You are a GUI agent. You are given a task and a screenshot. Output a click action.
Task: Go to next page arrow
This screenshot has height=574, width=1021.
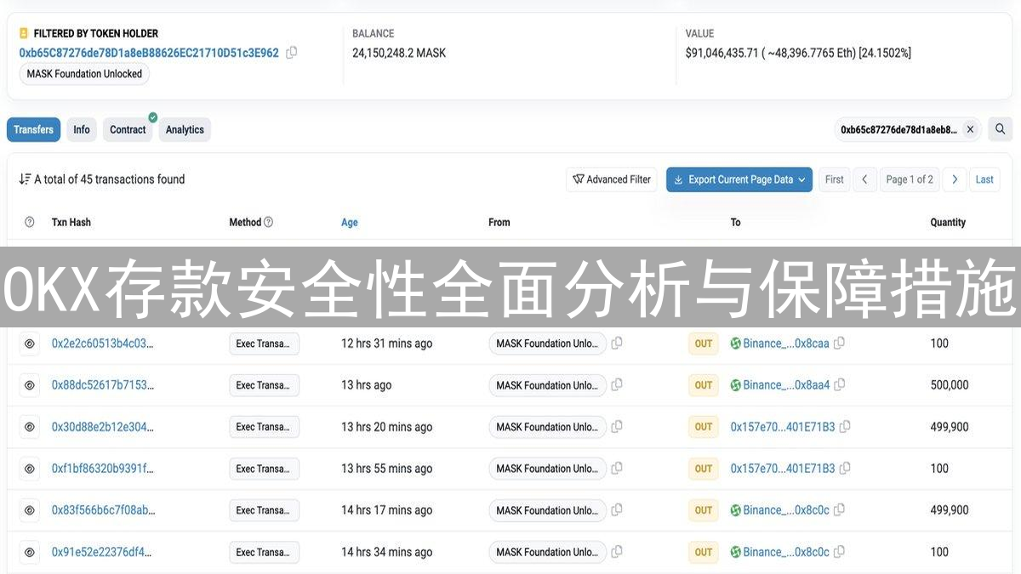[x=955, y=179]
